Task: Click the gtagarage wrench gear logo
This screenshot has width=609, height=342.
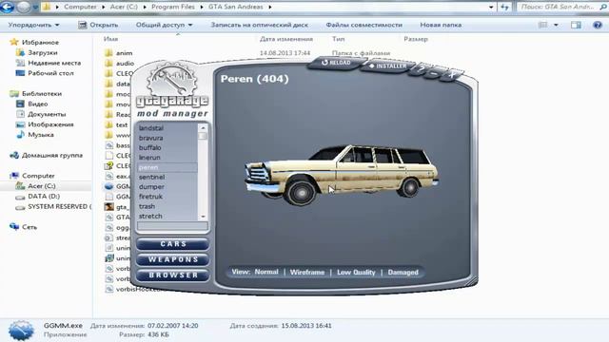Action: pyautogui.click(x=171, y=80)
